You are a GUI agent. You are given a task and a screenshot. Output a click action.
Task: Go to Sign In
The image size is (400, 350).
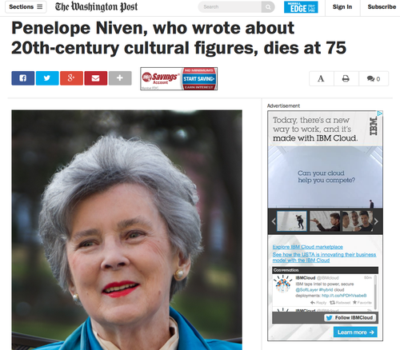pos(342,7)
